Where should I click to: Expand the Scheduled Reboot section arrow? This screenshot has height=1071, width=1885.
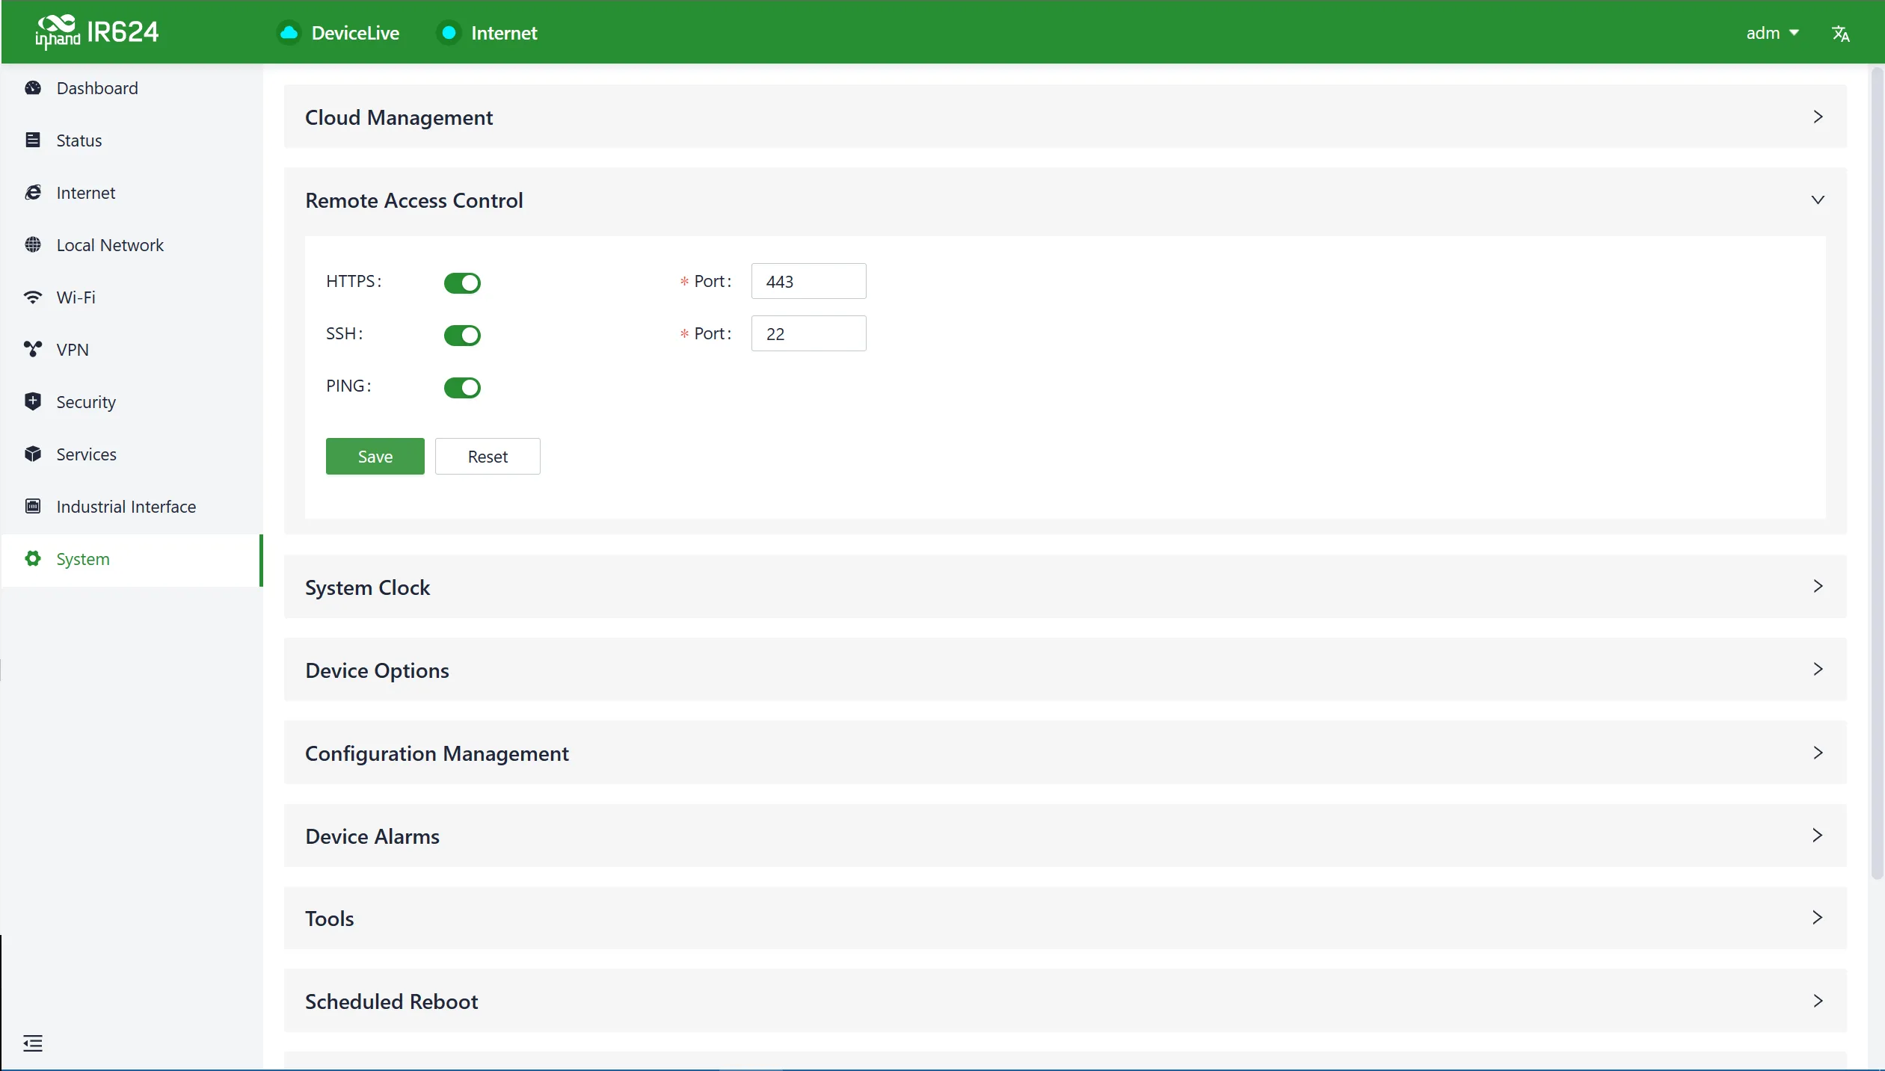[x=1818, y=1001]
